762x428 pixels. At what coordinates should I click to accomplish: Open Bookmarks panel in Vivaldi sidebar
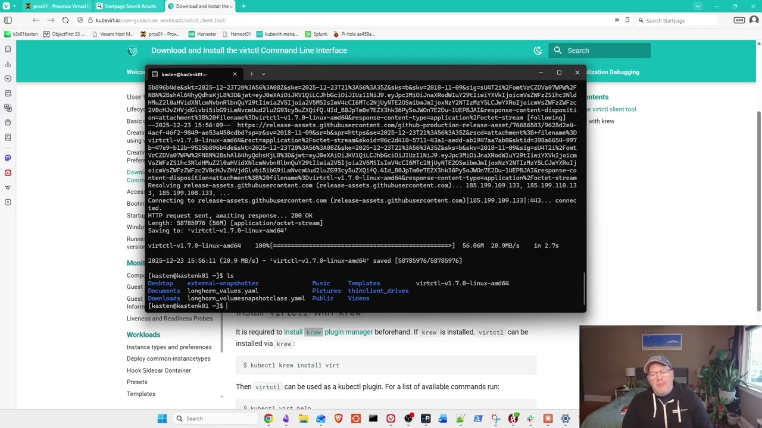pos(8,49)
